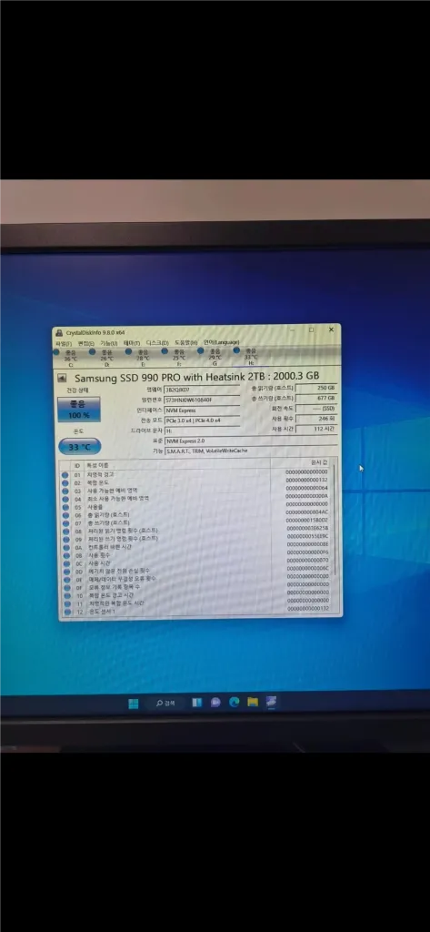The width and height of the screenshot is (430, 932).
Task: Click the transfer mode field PCIe 3.0 x4
Action: [x=202, y=420]
